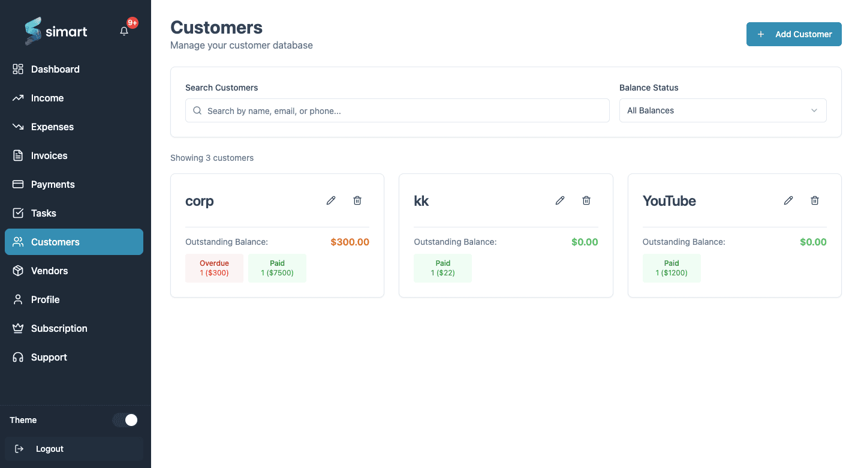861x468 pixels.
Task: Select the Income section
Action: coord(47,98)
